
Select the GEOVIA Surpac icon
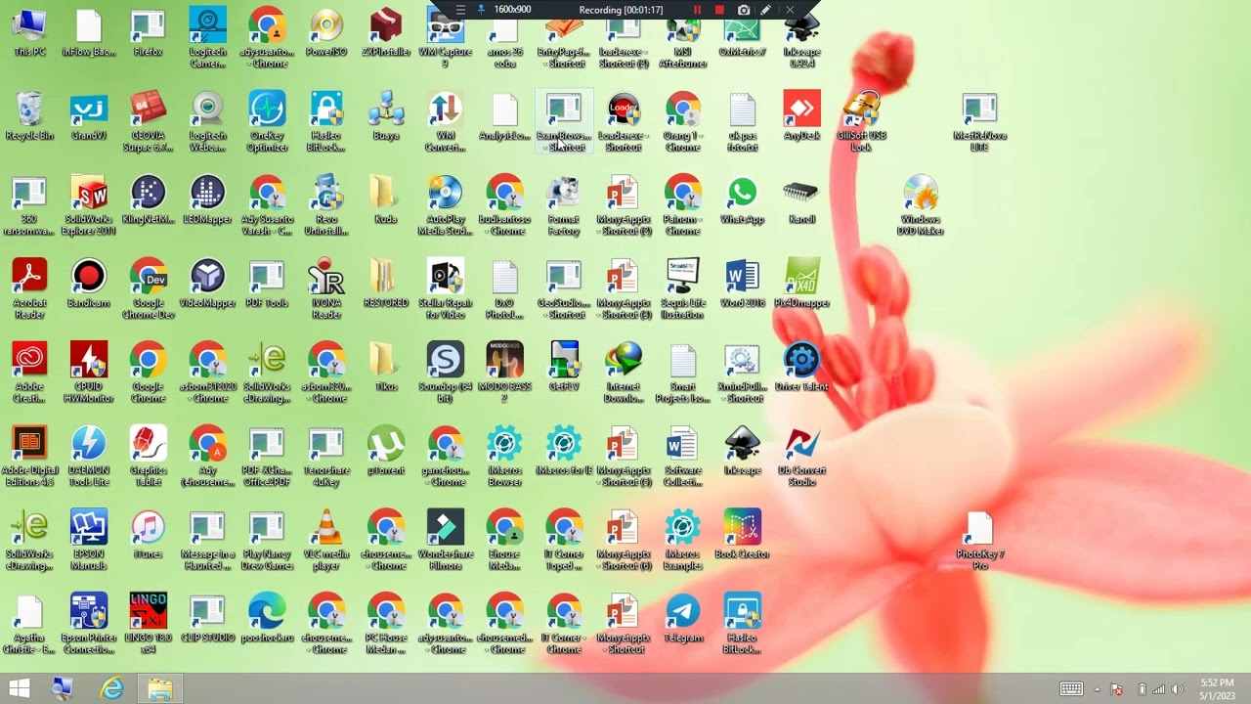[148, 122]
